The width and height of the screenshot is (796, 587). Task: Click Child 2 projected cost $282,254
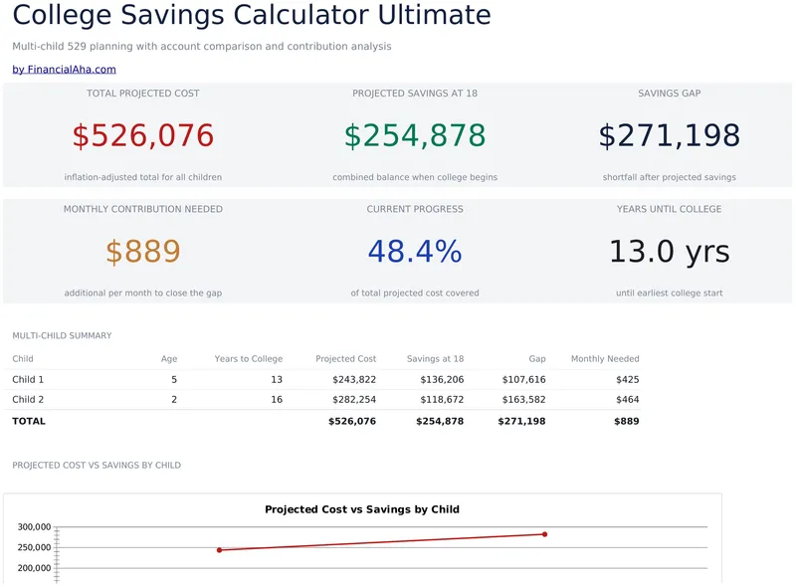click(354, 400)
